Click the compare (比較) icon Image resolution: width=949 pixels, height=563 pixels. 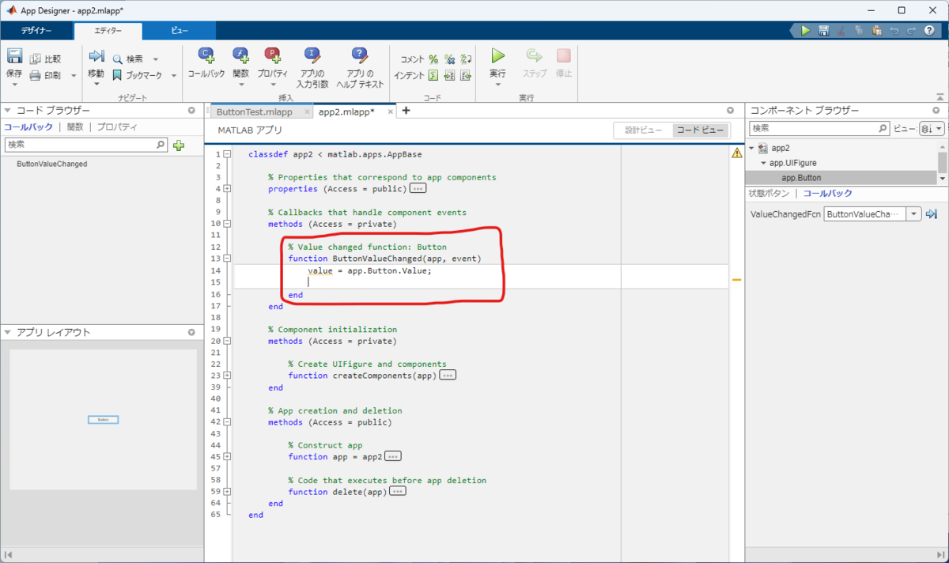36,59
